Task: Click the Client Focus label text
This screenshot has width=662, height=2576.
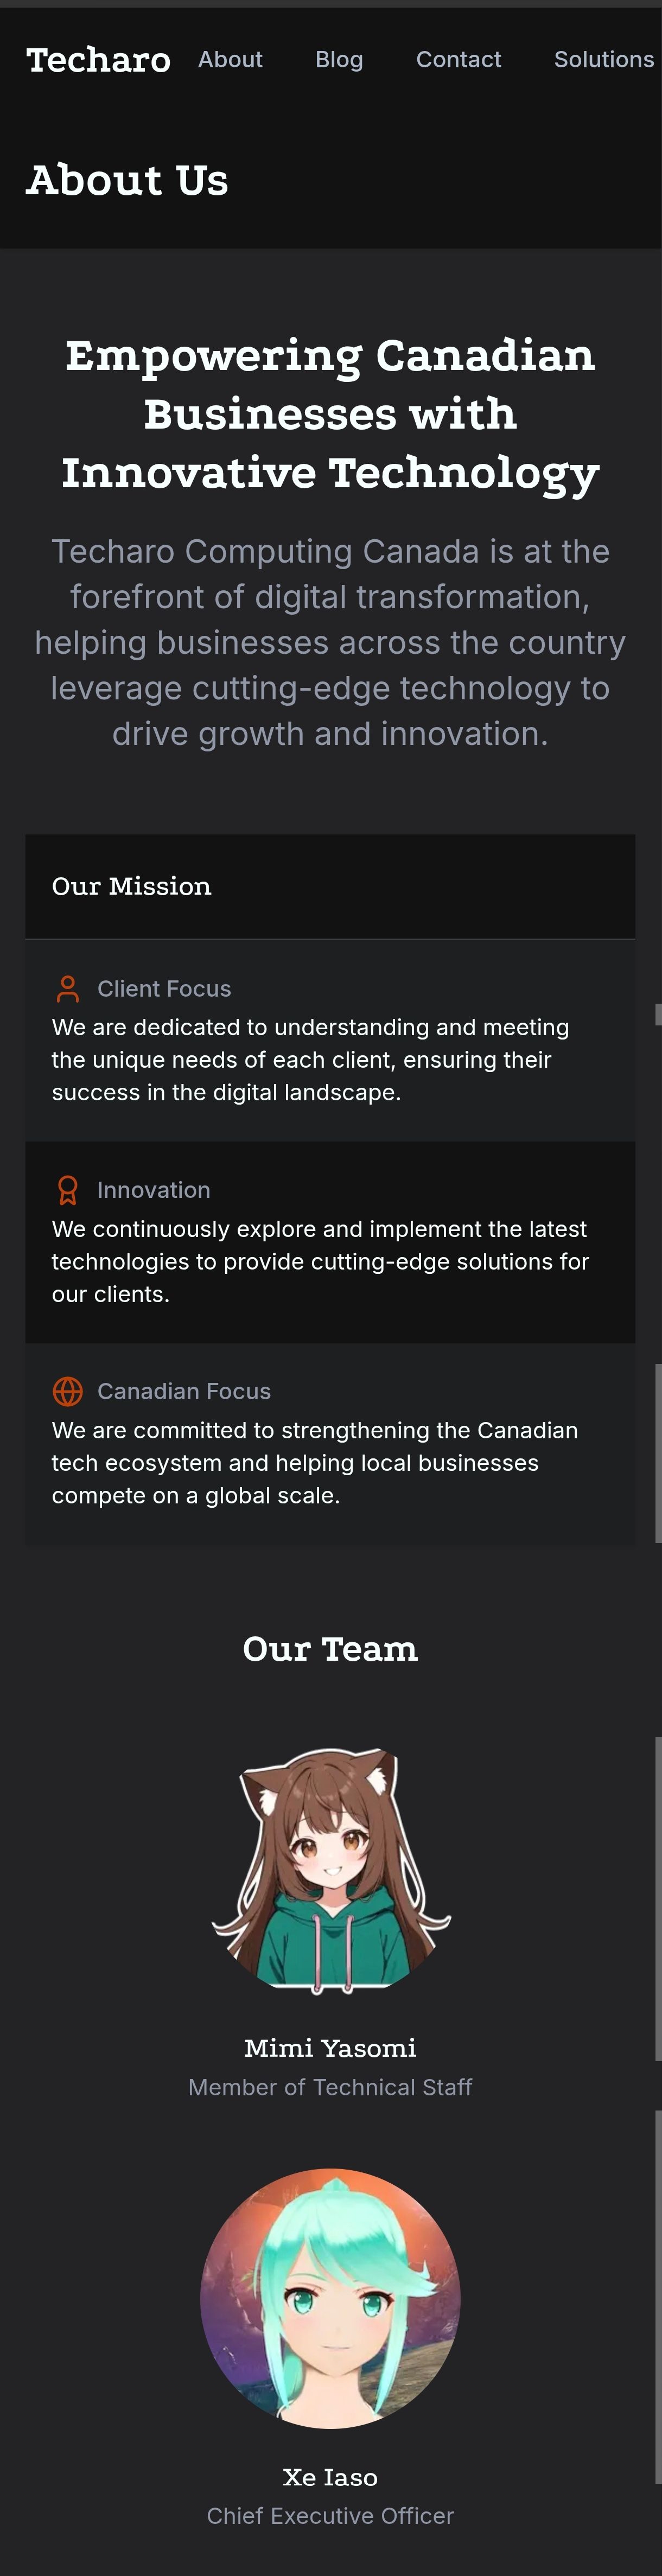Action: click(164, 989)
